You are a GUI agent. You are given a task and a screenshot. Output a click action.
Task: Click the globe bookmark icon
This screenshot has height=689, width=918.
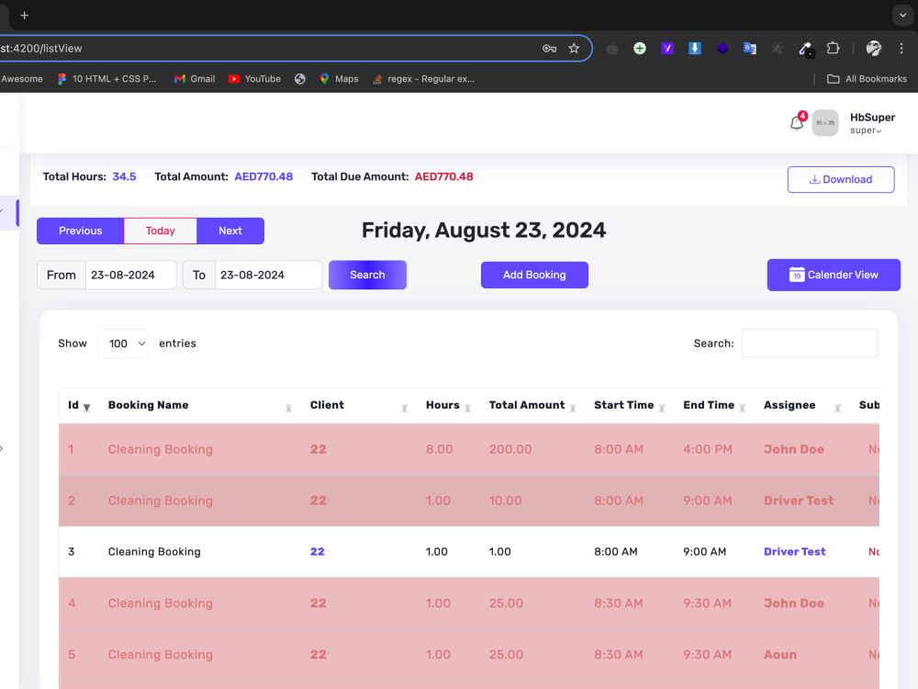click(300, 78)
